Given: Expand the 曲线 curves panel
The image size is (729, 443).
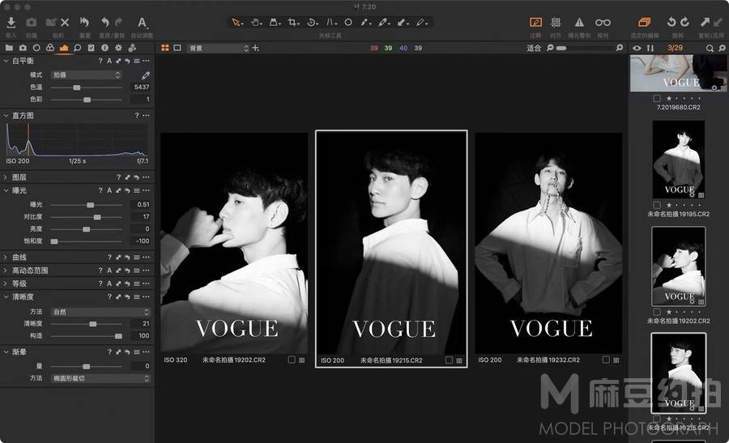Looking at the screenshot, I should tap(5, 257).
